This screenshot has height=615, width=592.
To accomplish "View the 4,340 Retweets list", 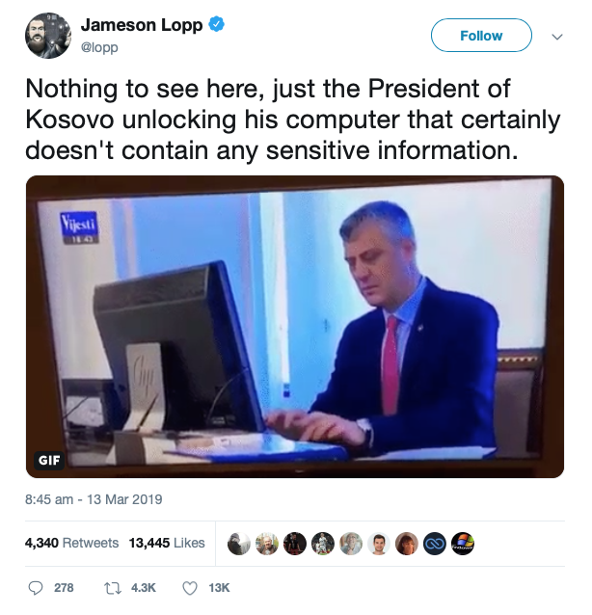I will point(71,543).
